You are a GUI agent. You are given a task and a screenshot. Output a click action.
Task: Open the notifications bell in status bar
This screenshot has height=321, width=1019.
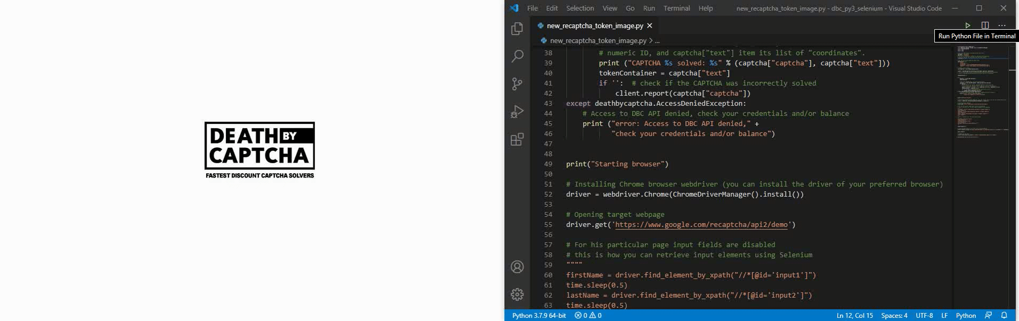click(1004, 315)
